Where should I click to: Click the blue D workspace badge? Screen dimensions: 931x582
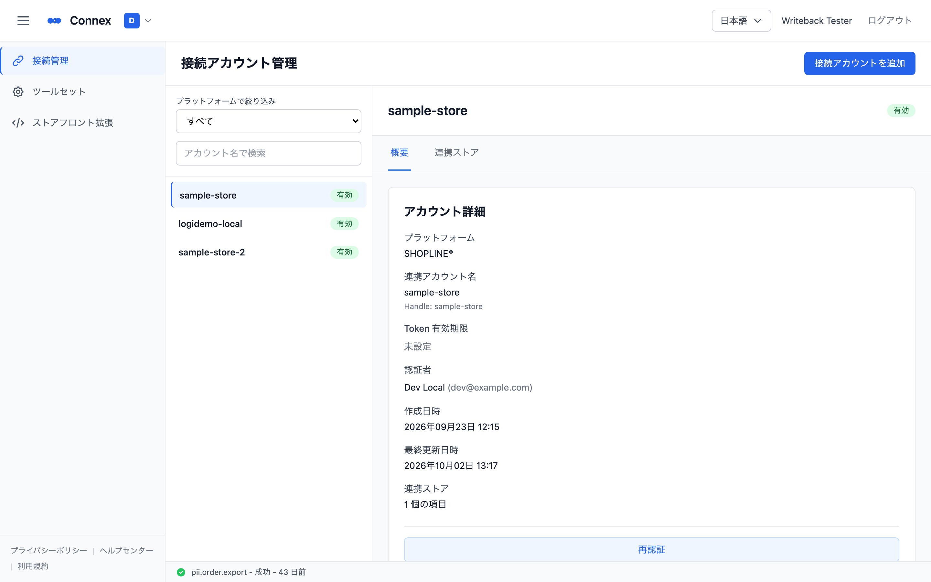pyautogui.click(x=132, y=21)
